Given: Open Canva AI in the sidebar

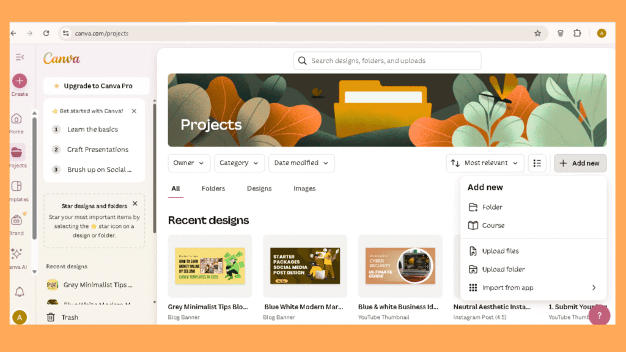Looking at the screenshot, I should [18, 258].
